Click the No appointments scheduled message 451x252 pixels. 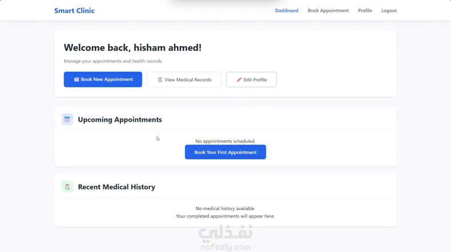tap(226, 141)
